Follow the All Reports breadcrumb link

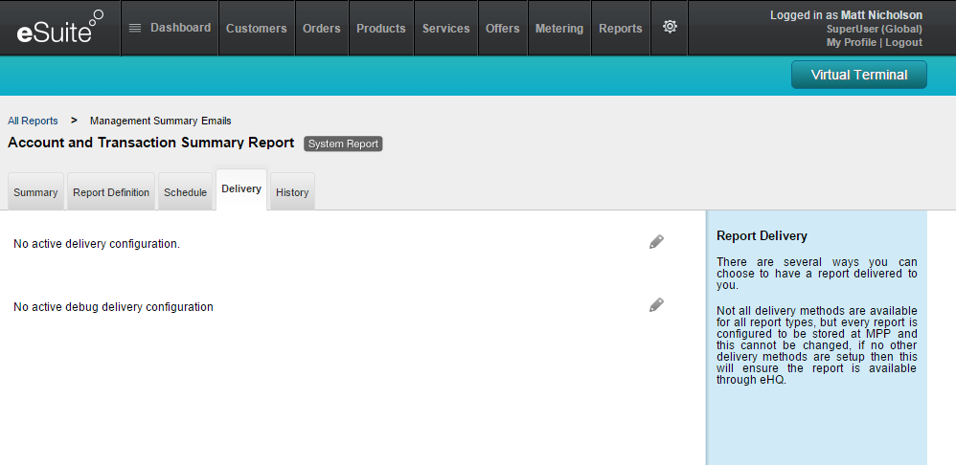[33, 121]
